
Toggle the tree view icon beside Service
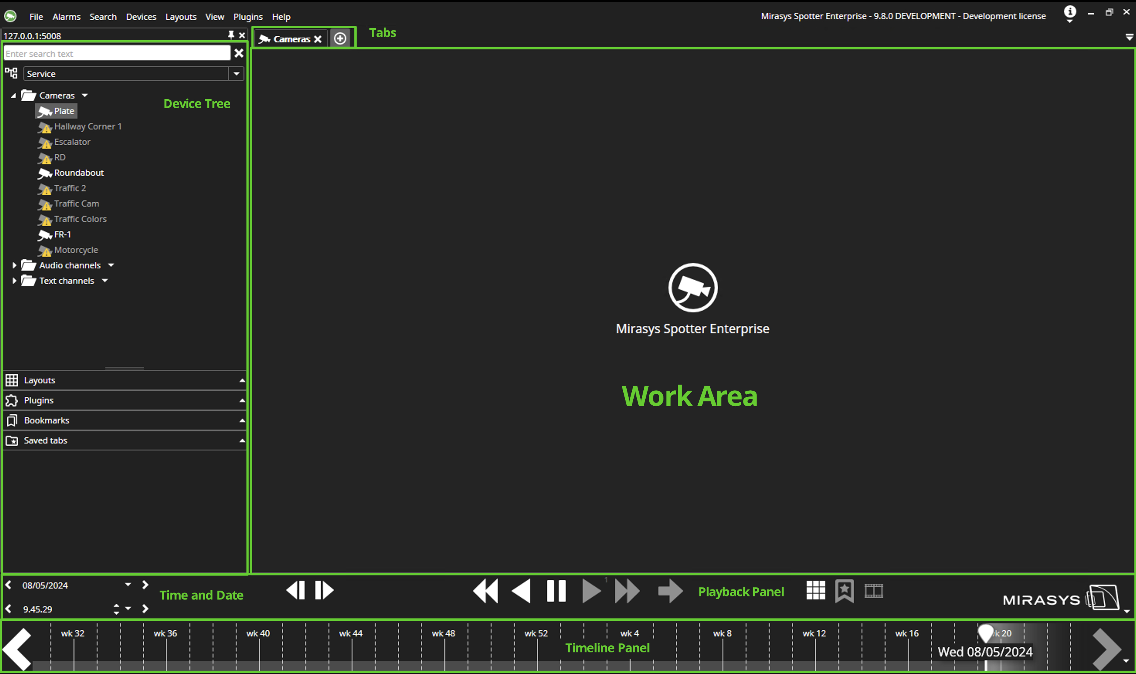[x=11, y=73]
